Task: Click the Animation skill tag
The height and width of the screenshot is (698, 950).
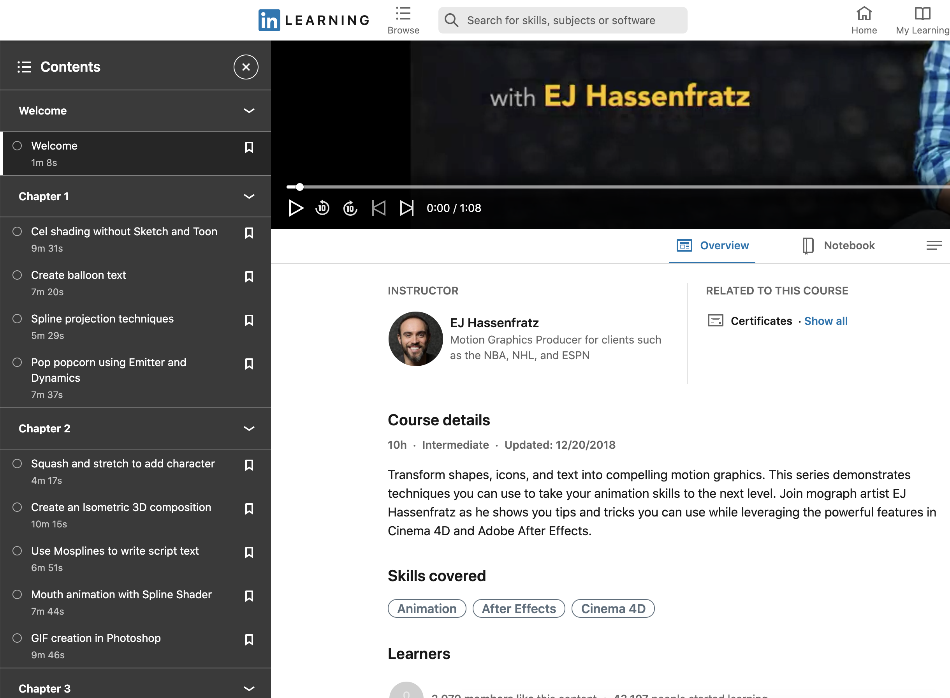Action: pyautogui.click(x=427, y=609)
